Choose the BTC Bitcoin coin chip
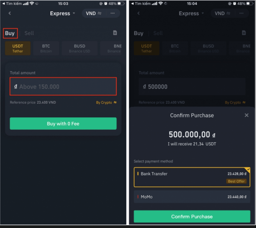 click(46, 48)
